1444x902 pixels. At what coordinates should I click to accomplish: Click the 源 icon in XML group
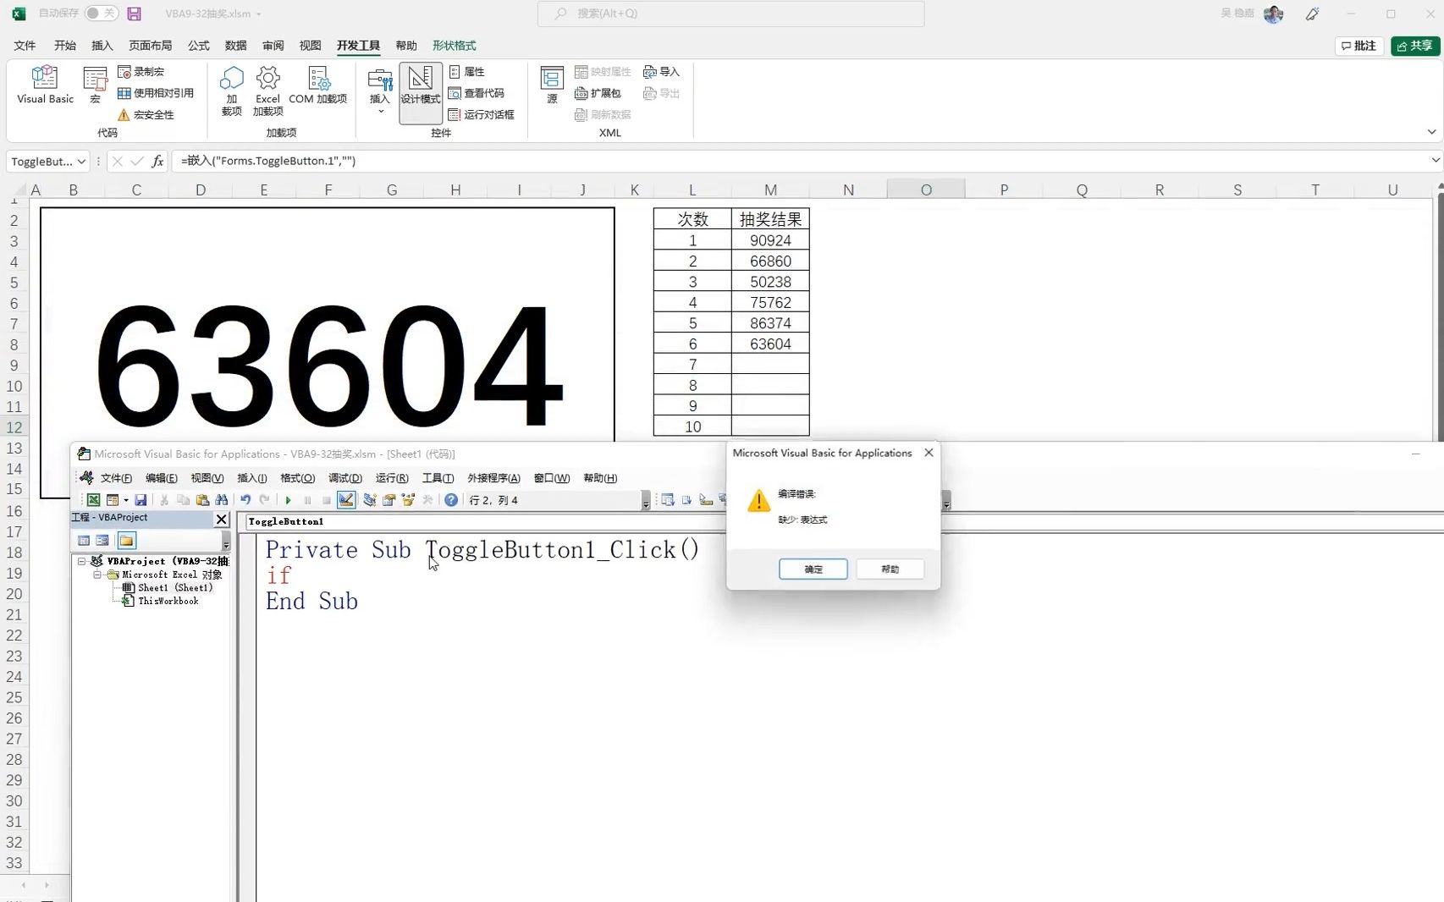pyautogui.click(x=550, y=85)
